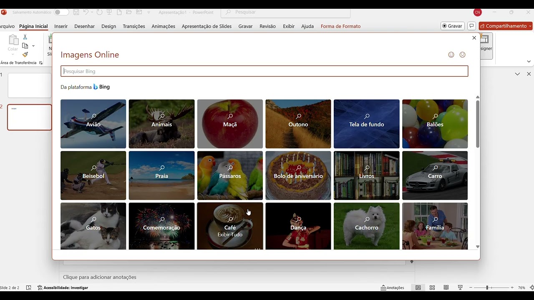Click the dialog vertical scrollbar thumb
The width and height of the screenshot is (534, 300).
(478, 124)
